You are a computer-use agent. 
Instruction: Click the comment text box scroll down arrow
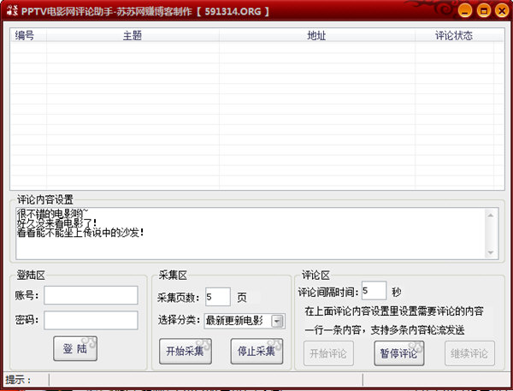491,252
